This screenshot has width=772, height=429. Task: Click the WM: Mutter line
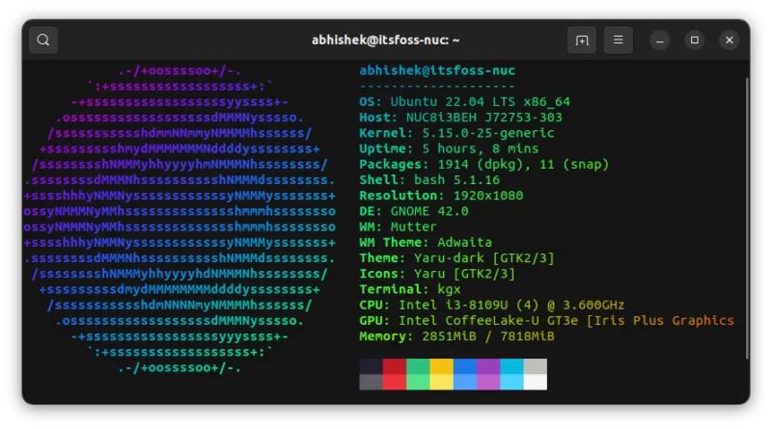click(x=398, y=227)
